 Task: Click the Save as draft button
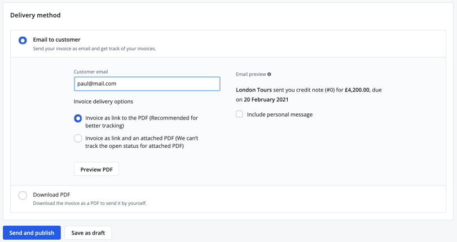click(88, 232)
